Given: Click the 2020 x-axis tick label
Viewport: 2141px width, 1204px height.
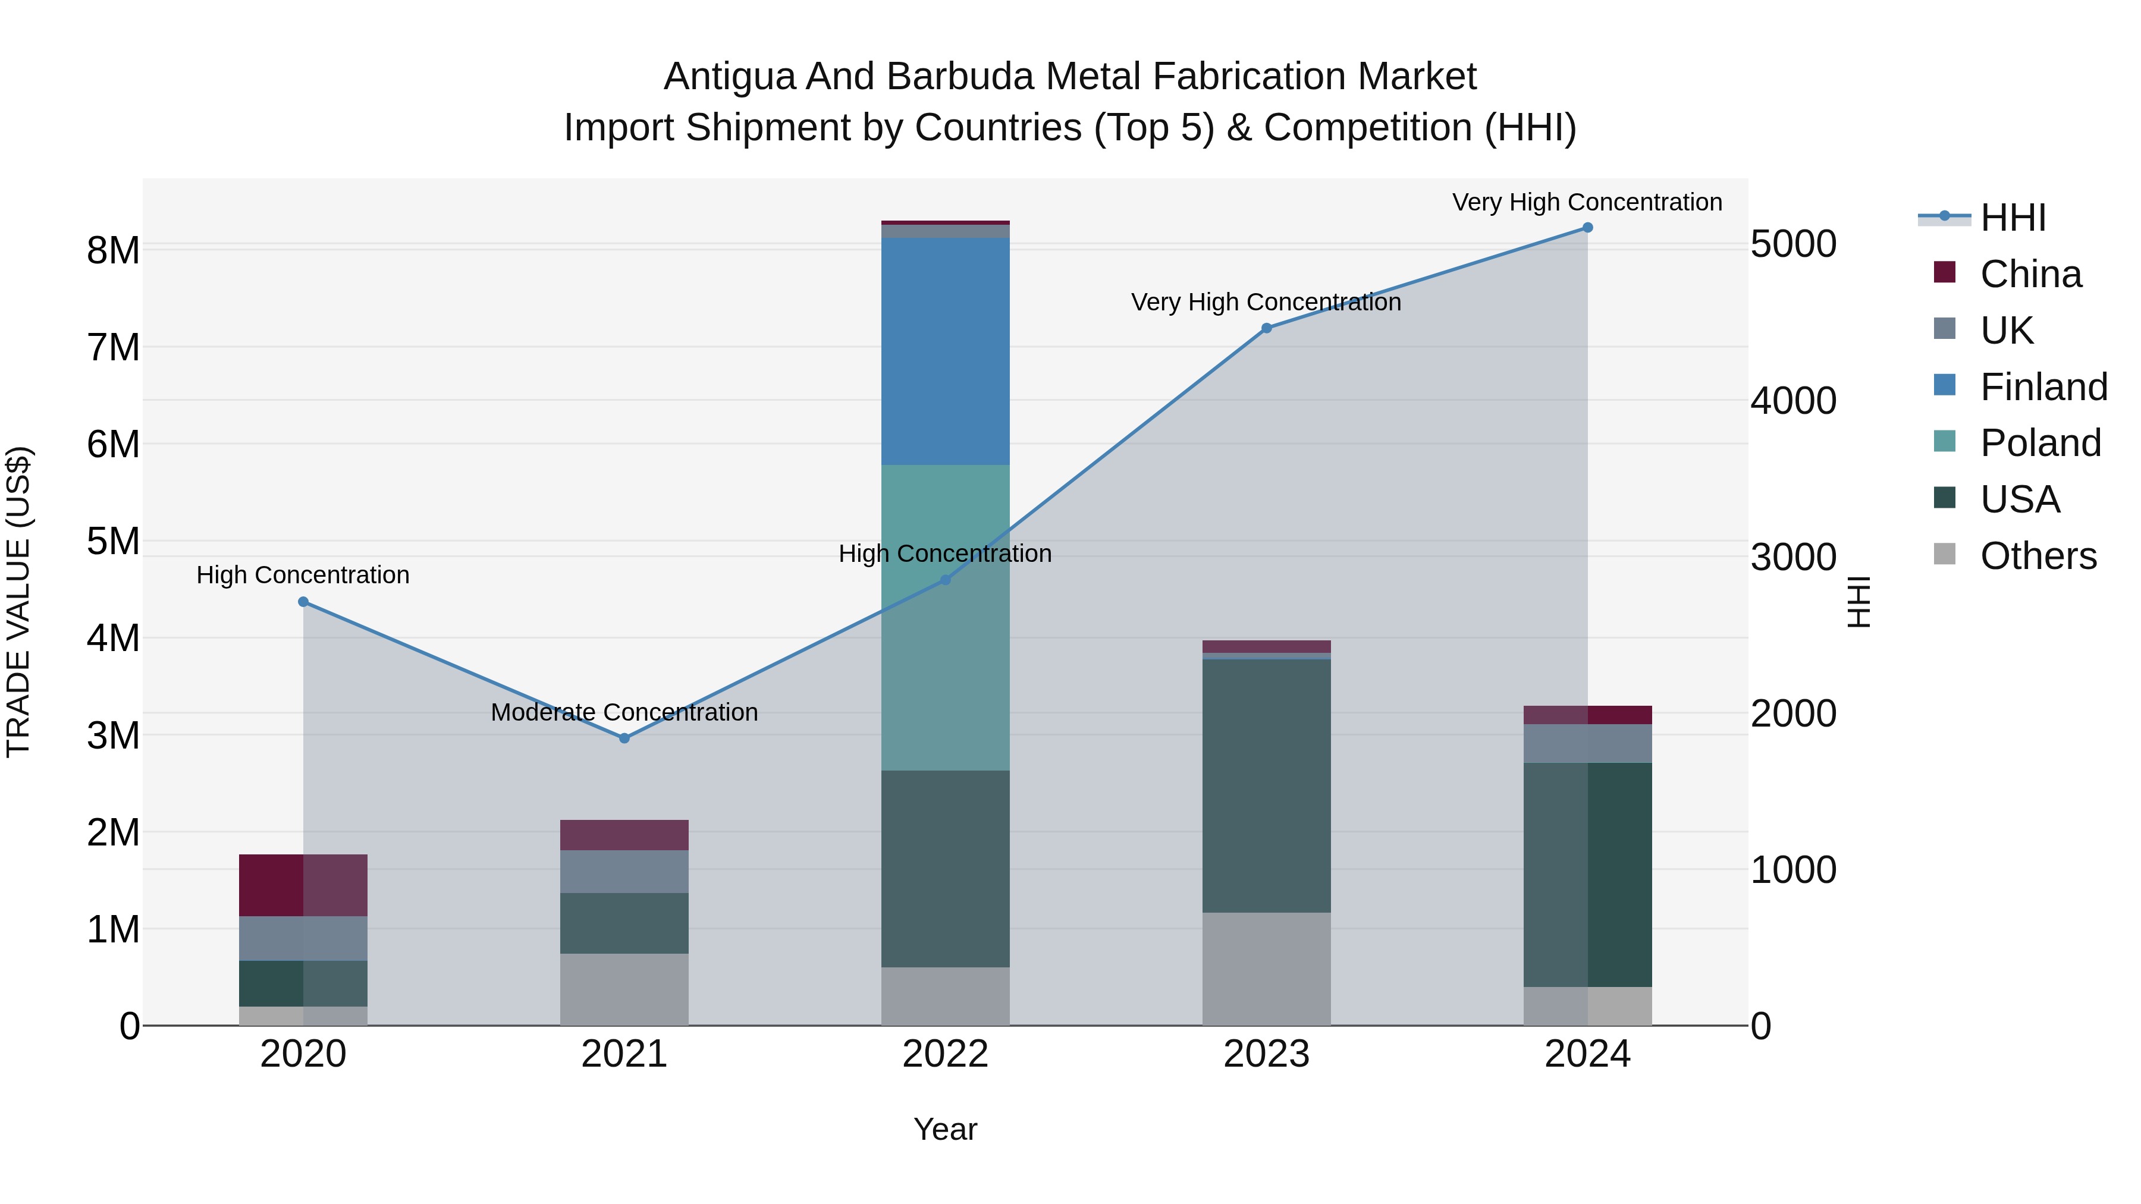Looking at the screenshot, I should pyautogui.click(x=303, y=1054).
